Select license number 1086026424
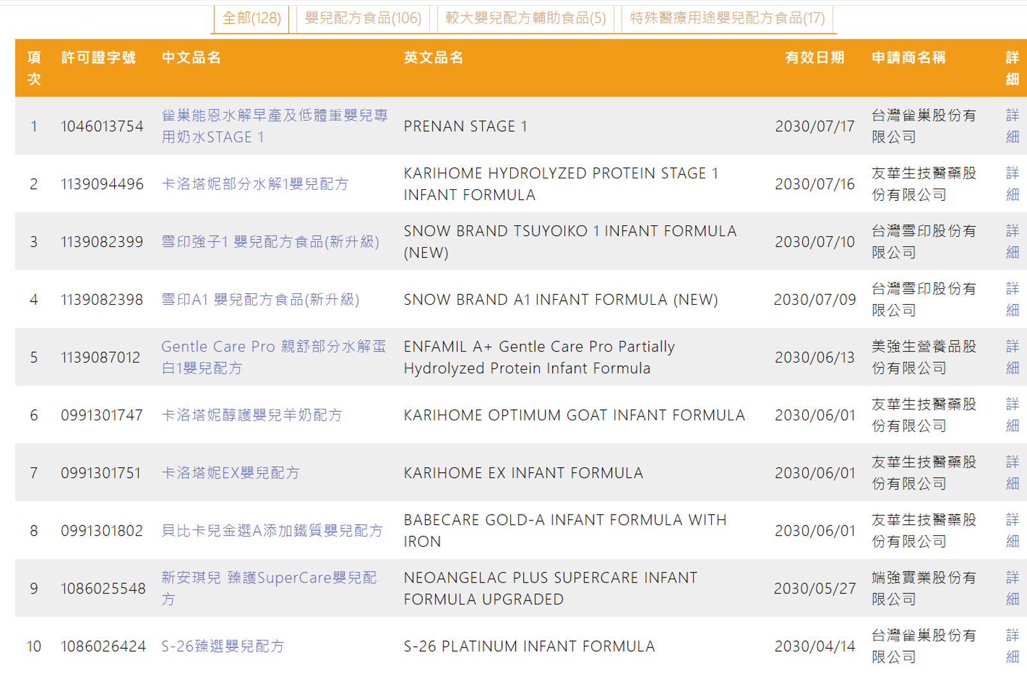 point(103,646)
